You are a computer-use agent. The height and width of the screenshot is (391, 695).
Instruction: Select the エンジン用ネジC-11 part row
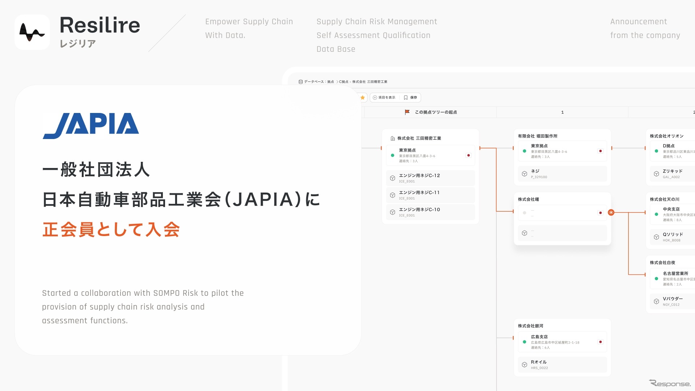430,195
